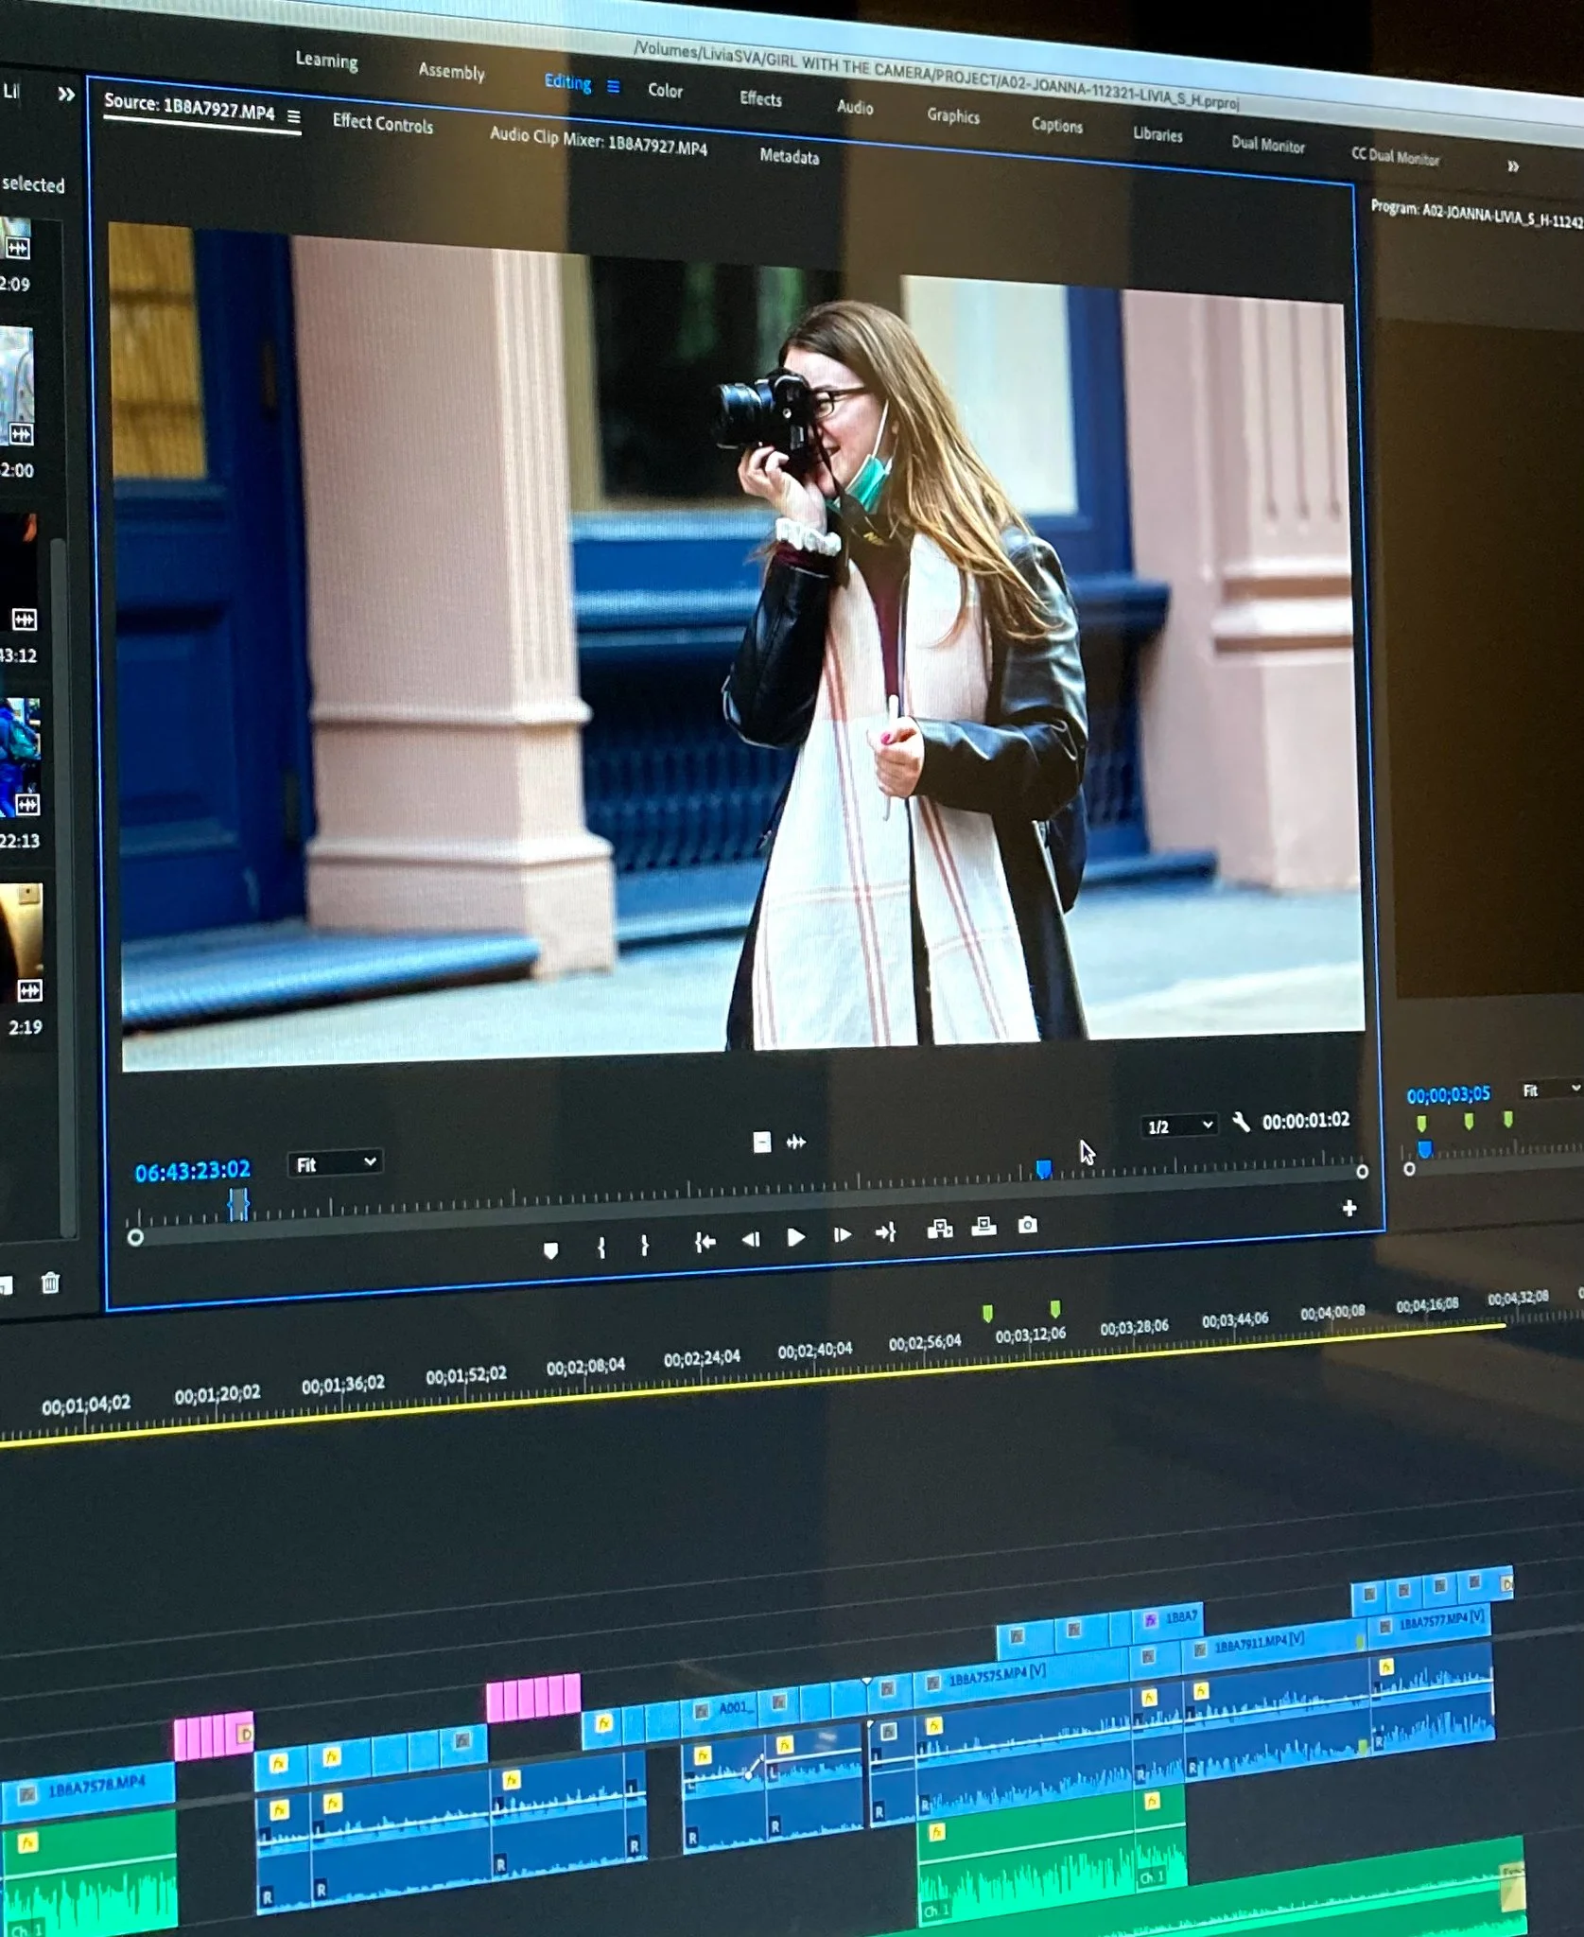Select the Source: 1B8A7927.MP4 tab

point(188,106)
